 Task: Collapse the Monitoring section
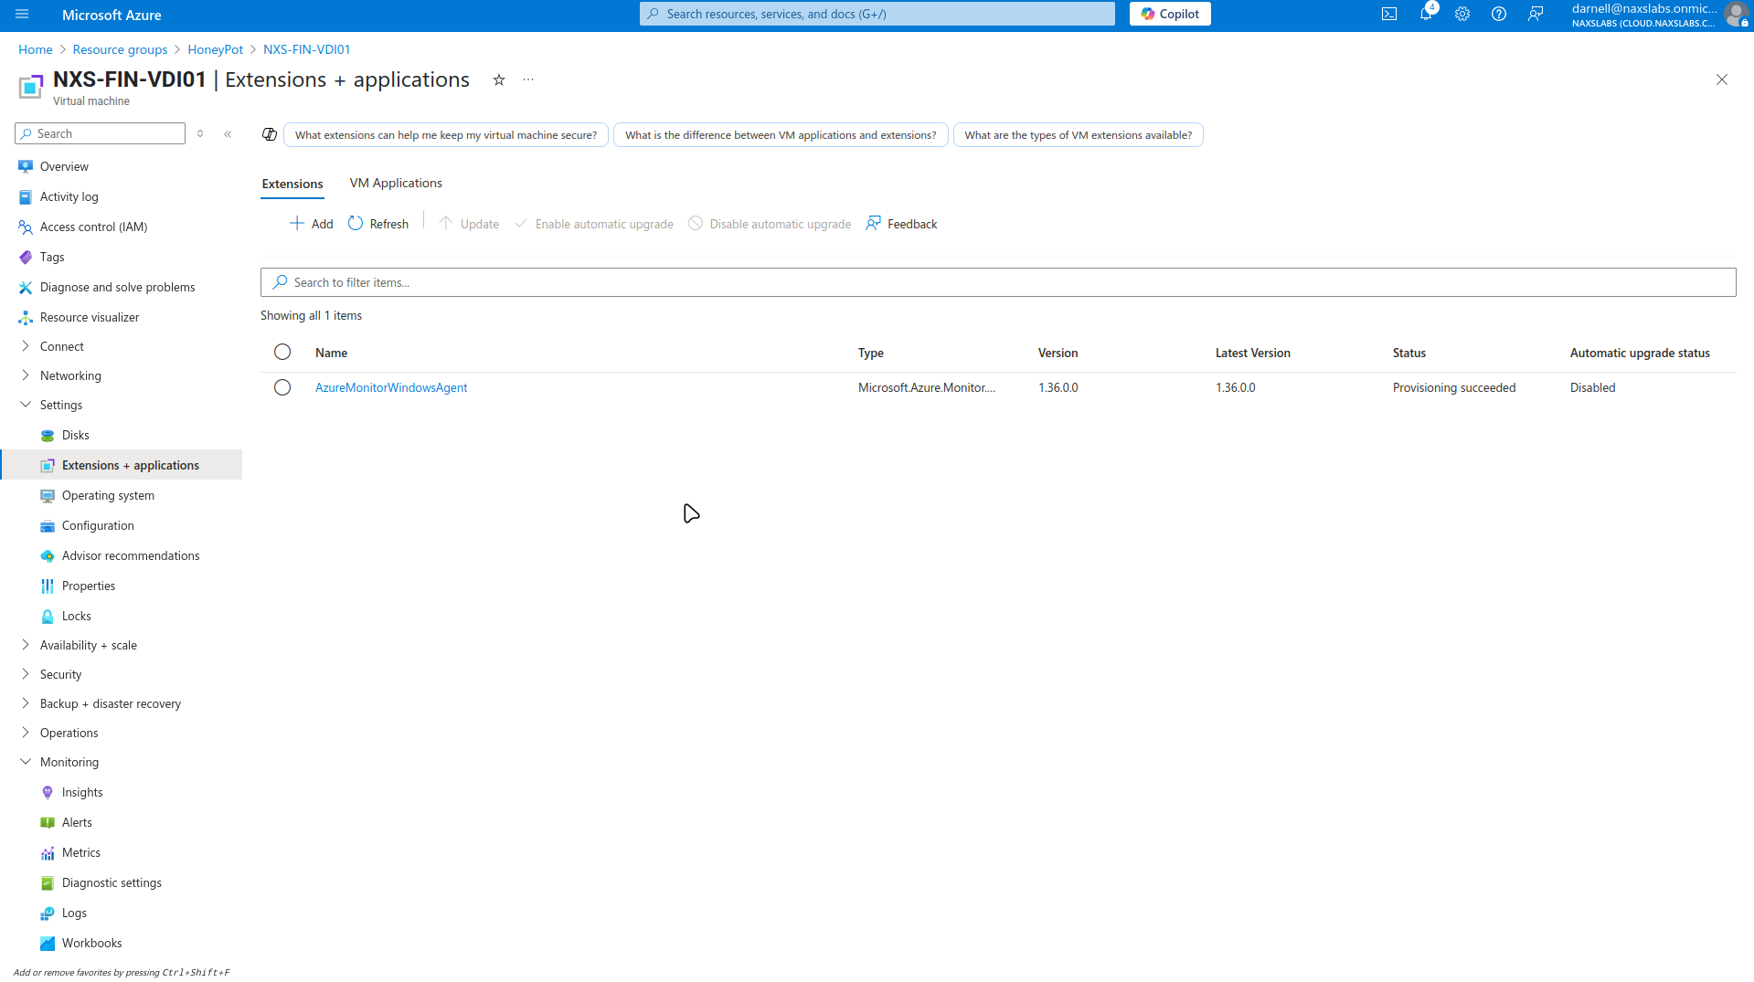(x=26, y=763)
